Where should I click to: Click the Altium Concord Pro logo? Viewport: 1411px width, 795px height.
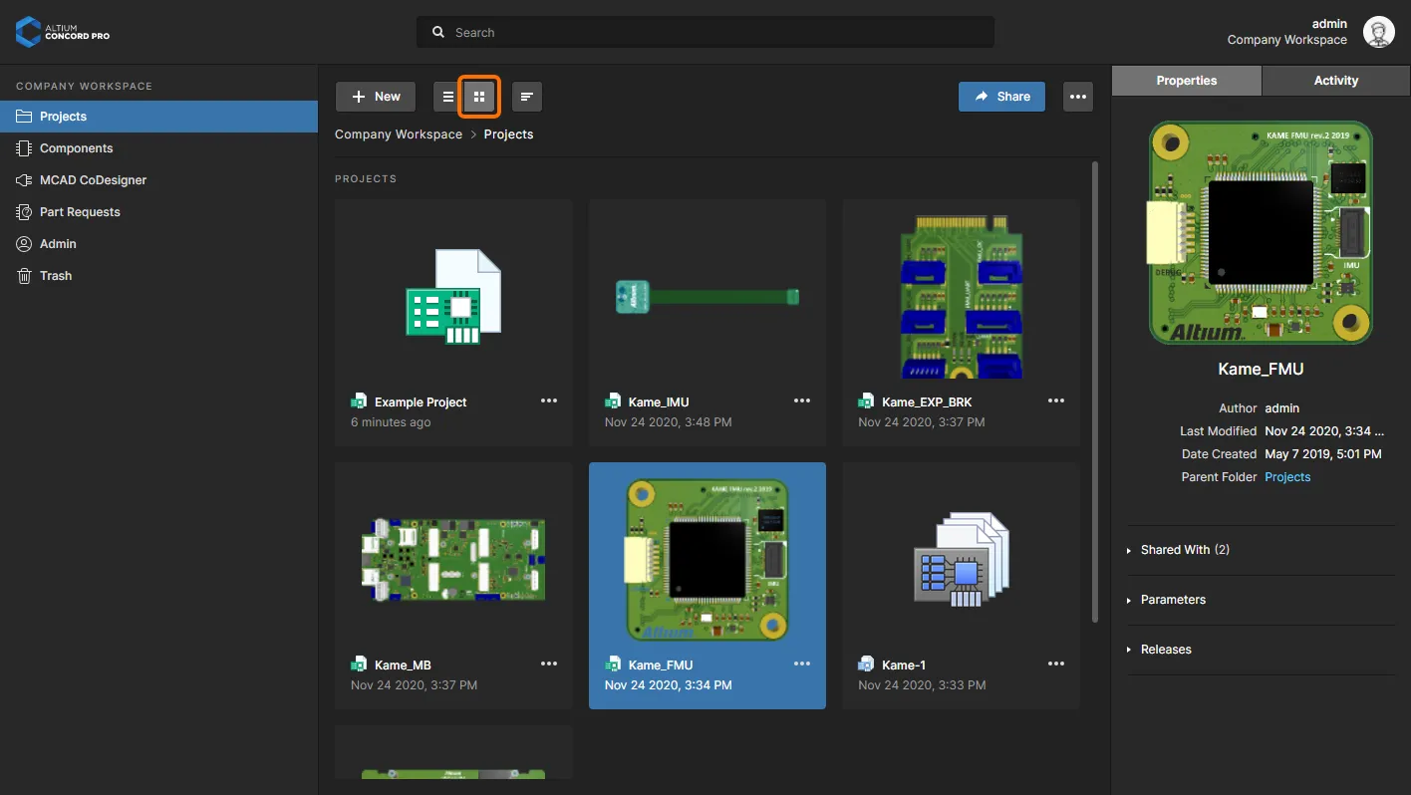pyautogui.click(x=63, y=32)
